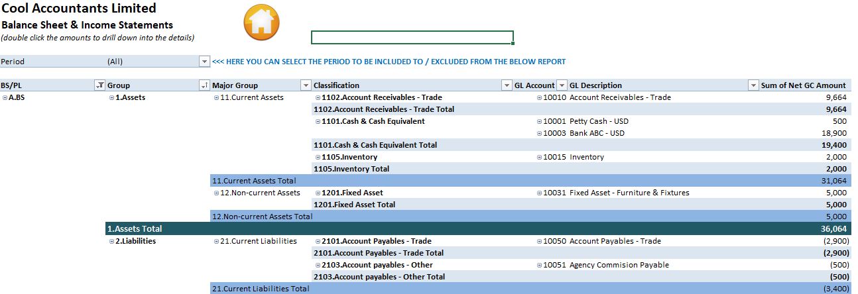Image resolution: width=858 pixels, height=294 pixels.
Task: Open the Period filter dropdown
Action: (204, 62)
